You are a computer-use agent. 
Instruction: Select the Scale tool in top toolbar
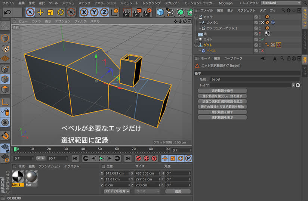pos(51,13)
